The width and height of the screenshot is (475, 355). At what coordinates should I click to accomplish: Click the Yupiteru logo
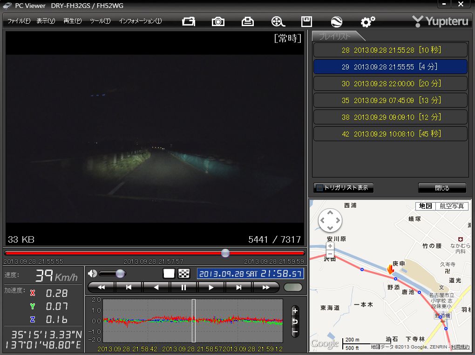[x=440, y=21]
